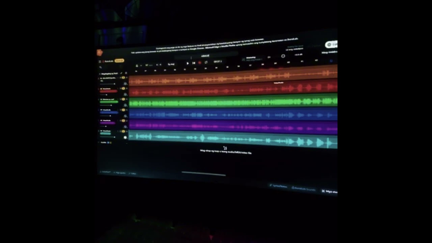432x243 pixels.
Task: Click the pencil icon in the track header
Action: [121, 73]
